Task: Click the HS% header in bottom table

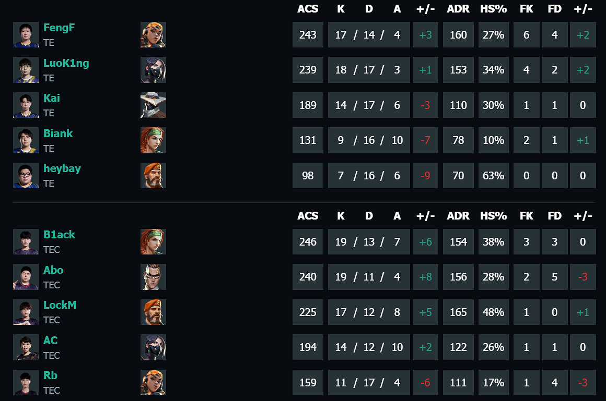Action: 493,216
